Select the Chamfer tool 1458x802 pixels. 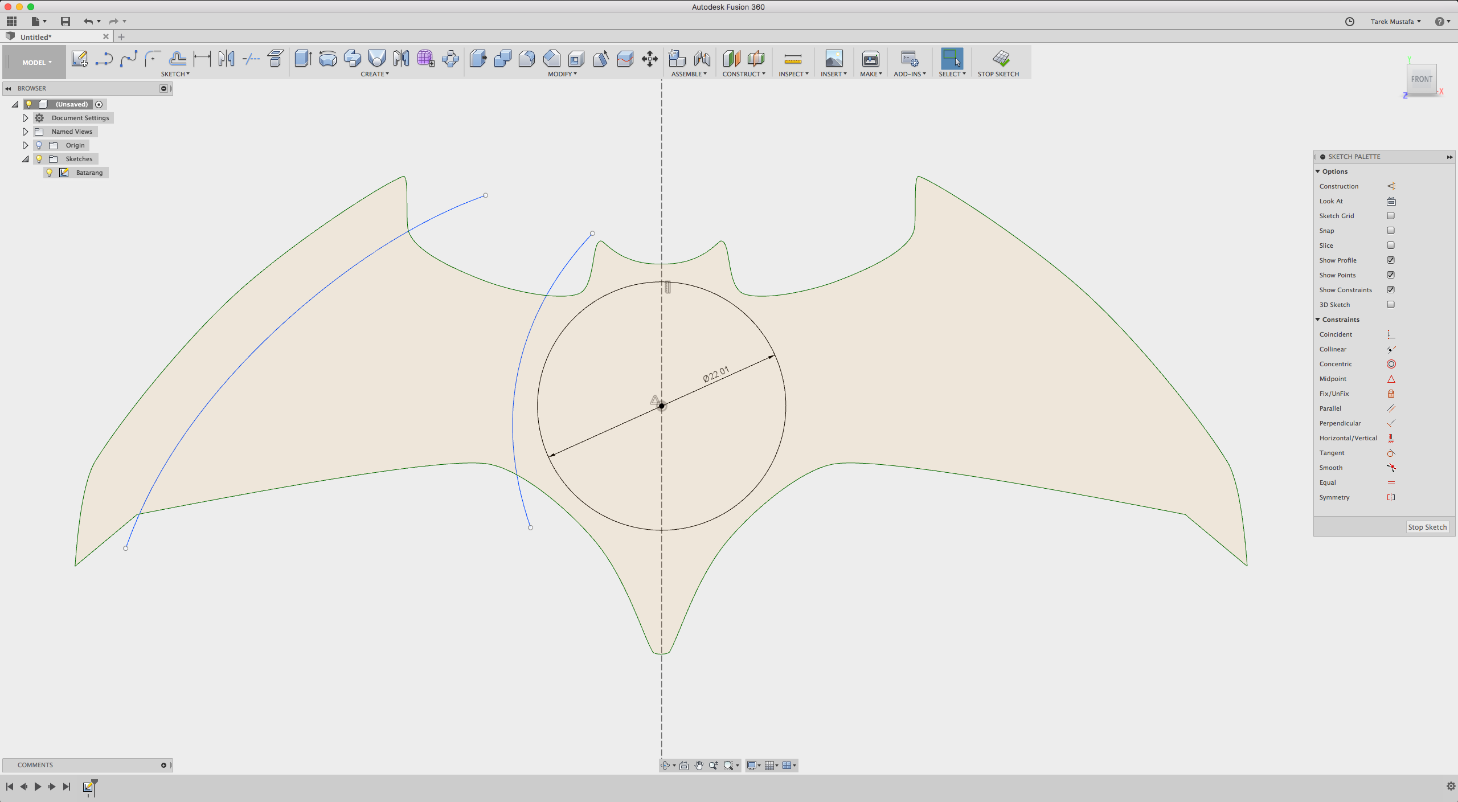click(x=551, y=59)
